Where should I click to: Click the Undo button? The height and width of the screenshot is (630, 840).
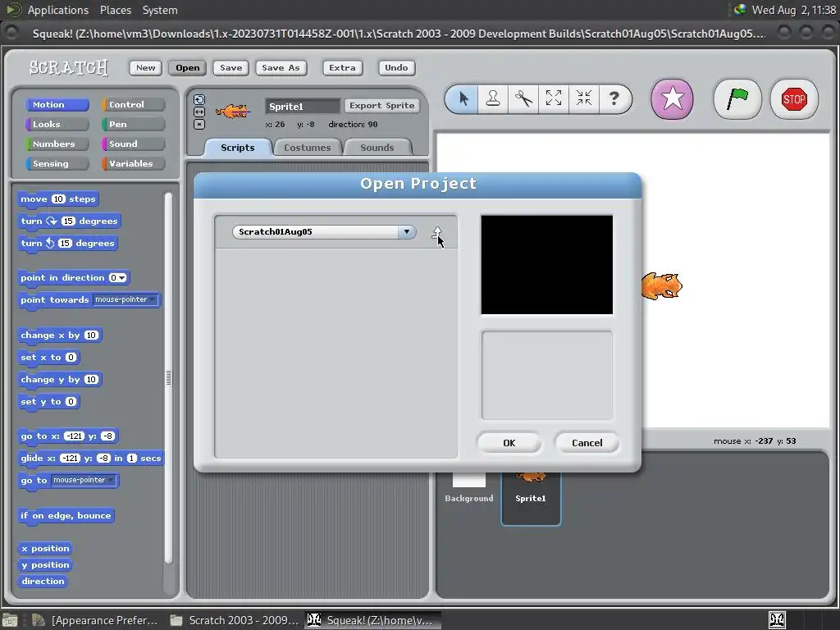[396, 67]
